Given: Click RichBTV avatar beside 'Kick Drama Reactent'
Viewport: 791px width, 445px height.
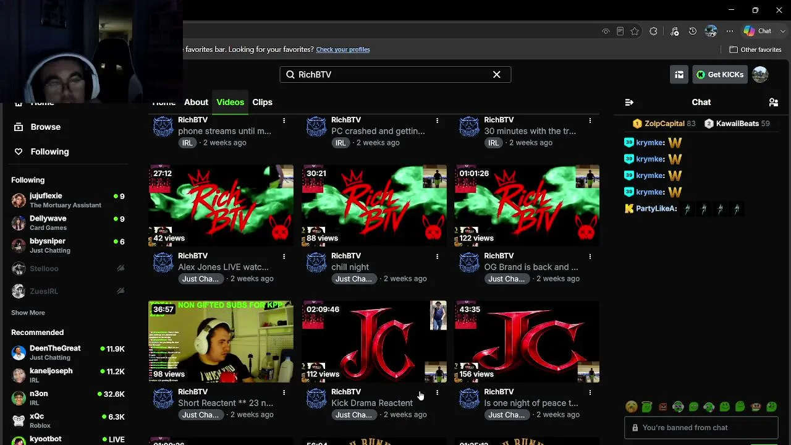Looking at the screenshot, I should point(316,399).
